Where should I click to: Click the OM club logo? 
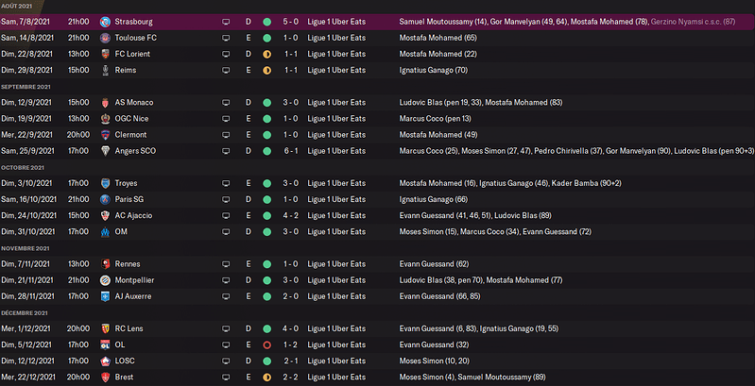106,231
